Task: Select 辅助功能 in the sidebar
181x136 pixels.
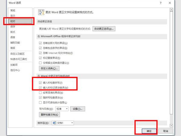Action: (x=15, y=43)
